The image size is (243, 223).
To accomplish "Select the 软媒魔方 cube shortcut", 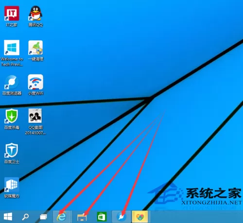I will 12,185.
